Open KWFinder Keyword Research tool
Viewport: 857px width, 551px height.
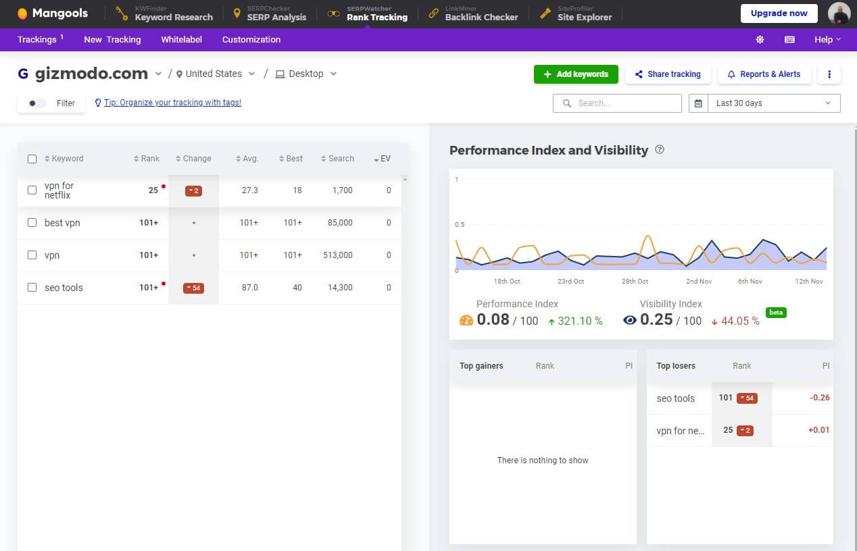(164, 14)
